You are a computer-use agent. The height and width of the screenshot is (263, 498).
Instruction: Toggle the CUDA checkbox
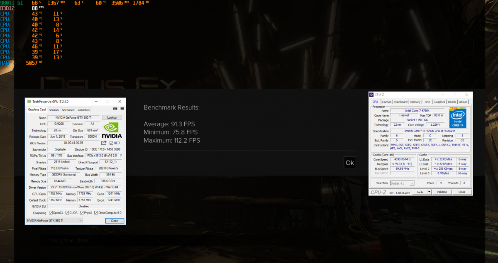click(67, 213)
